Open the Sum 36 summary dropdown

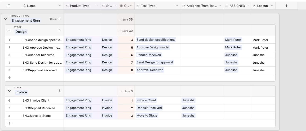tap(126, 19)
